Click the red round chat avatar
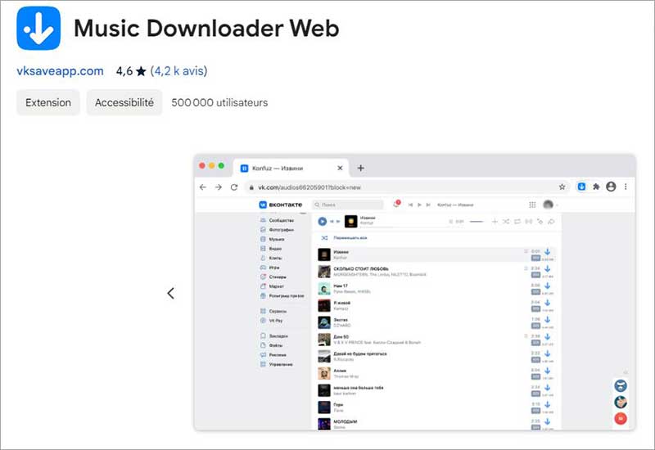The image size is (655, 450). pos(621,418)
